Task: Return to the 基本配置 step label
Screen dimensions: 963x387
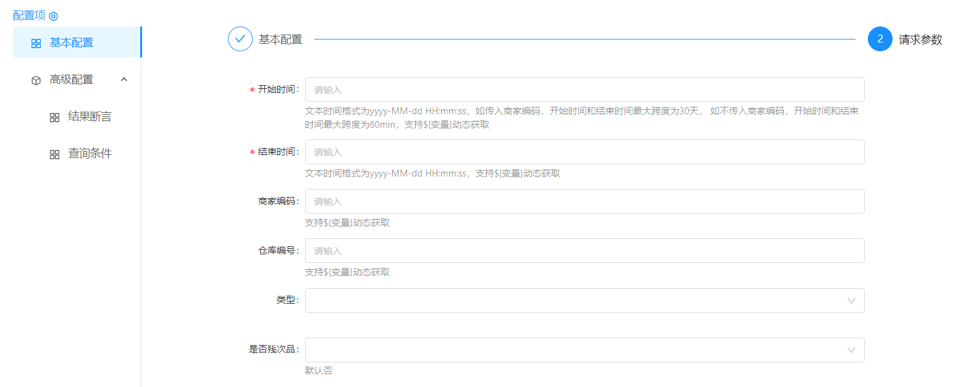Action: coord(280,40)
